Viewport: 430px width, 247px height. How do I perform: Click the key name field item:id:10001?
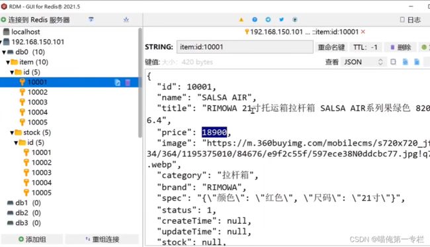245,47
